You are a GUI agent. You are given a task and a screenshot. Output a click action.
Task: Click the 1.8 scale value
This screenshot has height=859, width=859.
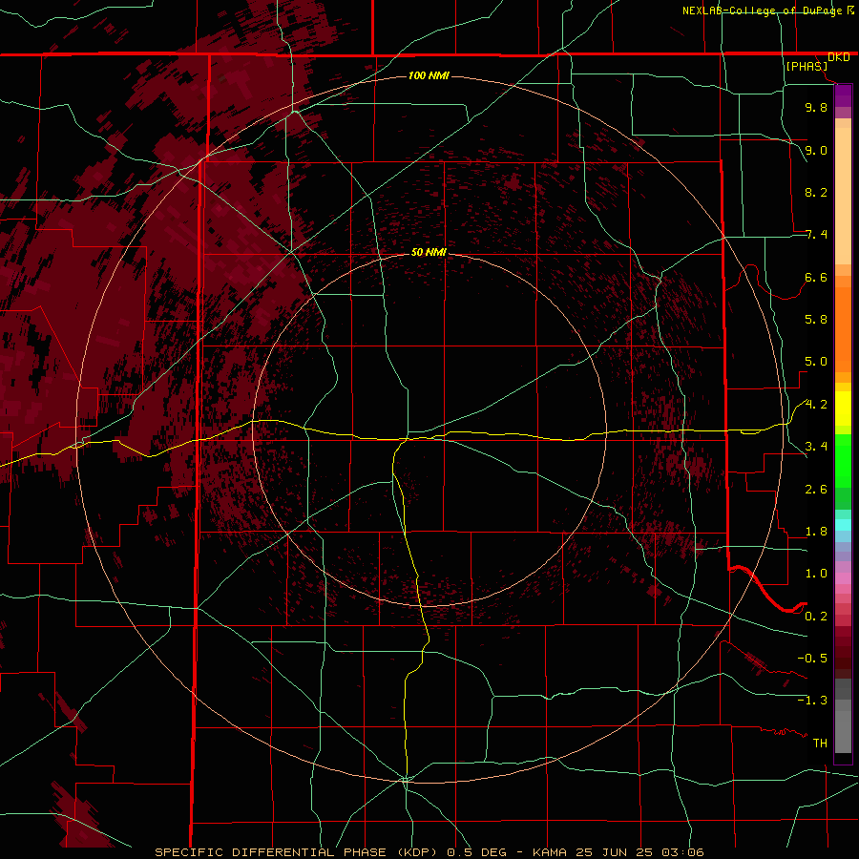click(816, 532)
